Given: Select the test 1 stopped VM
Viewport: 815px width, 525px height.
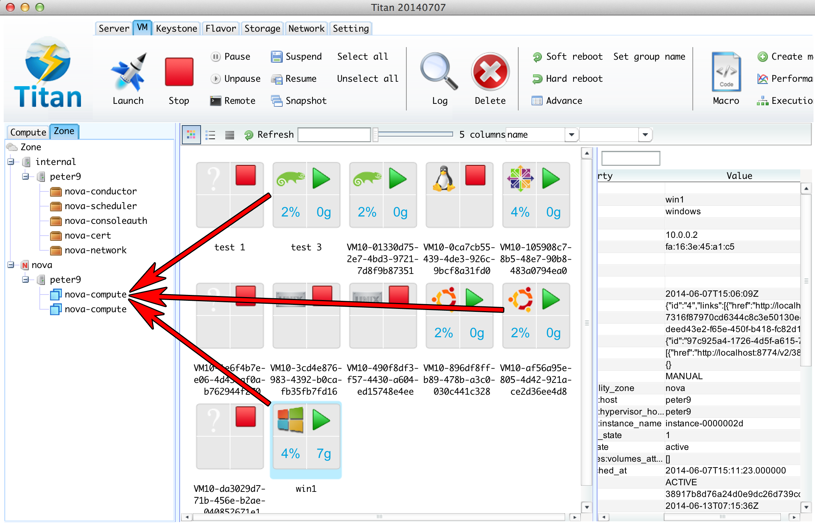Looking at the screenshot, I should point(230,195).
